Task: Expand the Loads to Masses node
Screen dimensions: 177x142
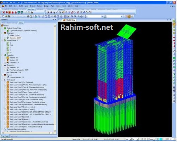Action: 5,77
